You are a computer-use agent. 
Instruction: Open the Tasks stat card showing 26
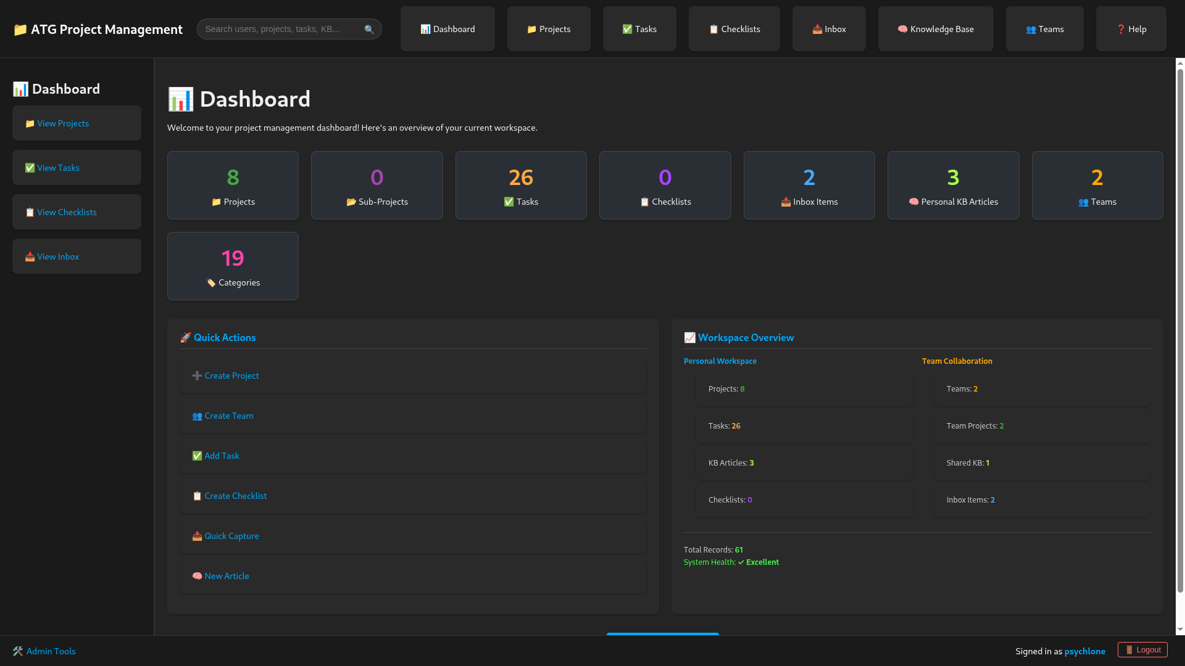coord(520,185)
